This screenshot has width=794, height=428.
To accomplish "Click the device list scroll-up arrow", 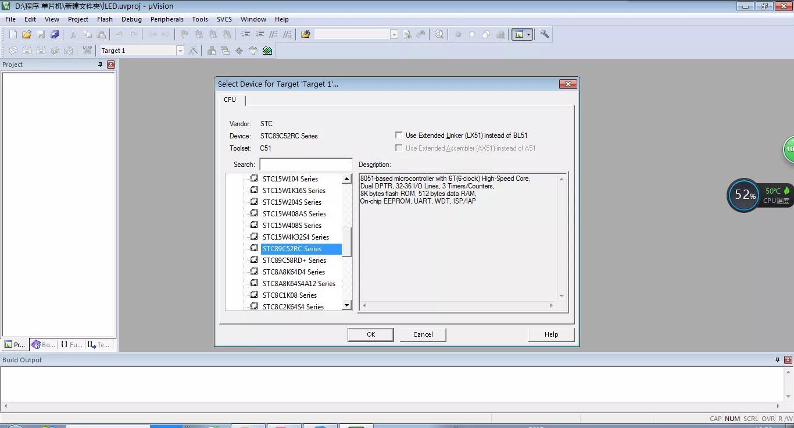I will pos(347,179).
